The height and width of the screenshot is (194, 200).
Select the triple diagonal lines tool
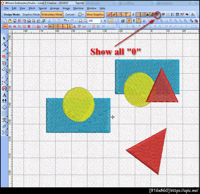[4, 126]
